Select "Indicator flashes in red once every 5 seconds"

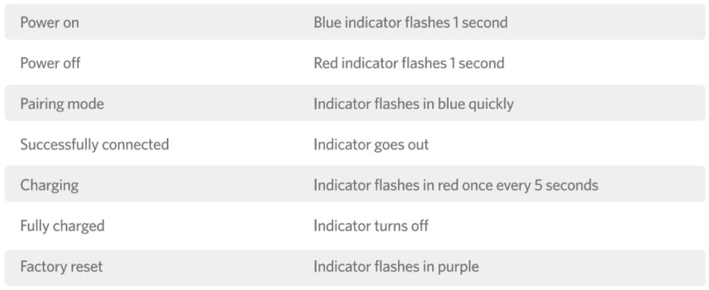tap(456, 185)
